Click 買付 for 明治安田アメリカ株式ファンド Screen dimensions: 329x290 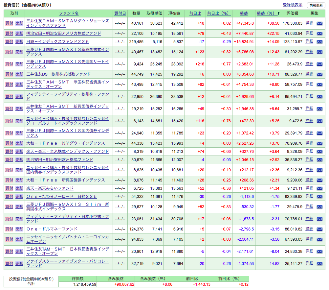(x=9, y=34)
